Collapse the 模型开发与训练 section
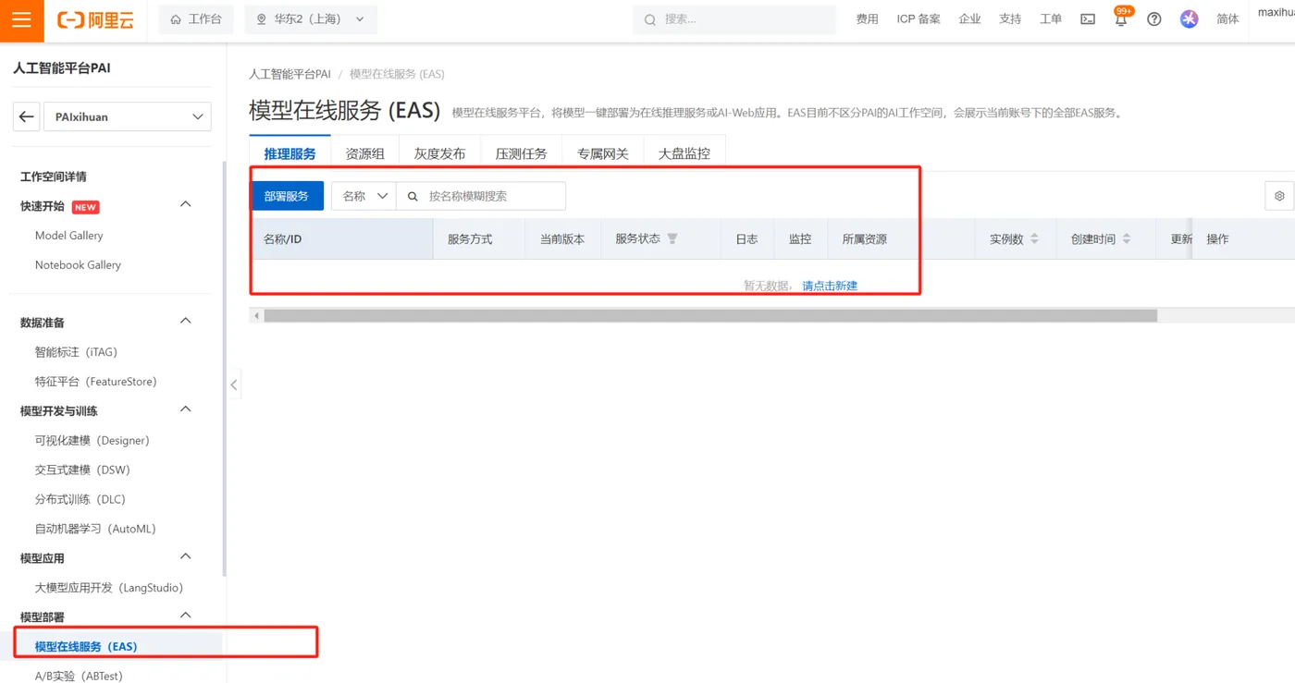The height and width of the screenshot is (683, 1295). (185, 409)
